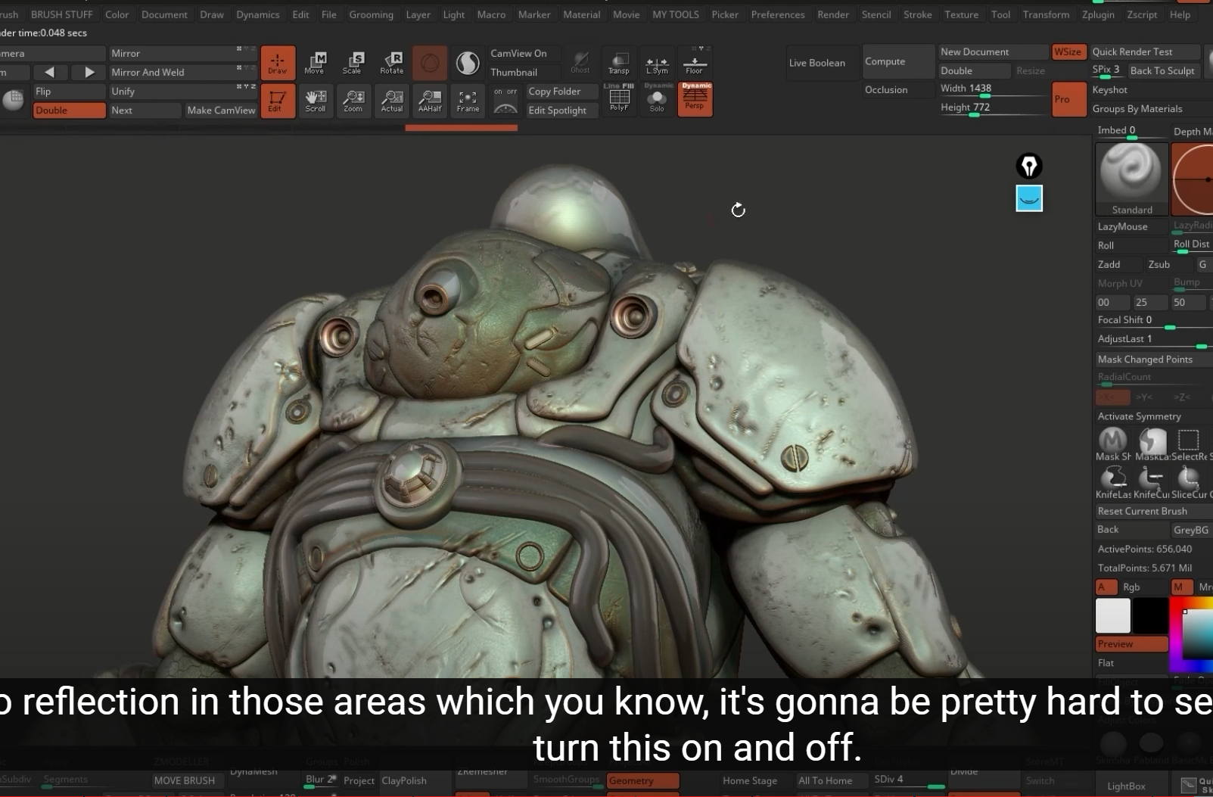Adjust the document Width slider
The width and height of the screenshot is (1213, 797).
[x=993, y=89]
